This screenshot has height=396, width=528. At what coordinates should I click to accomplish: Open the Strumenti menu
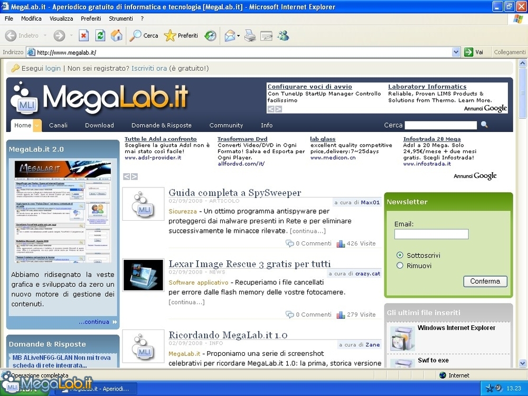pos(121,18)
